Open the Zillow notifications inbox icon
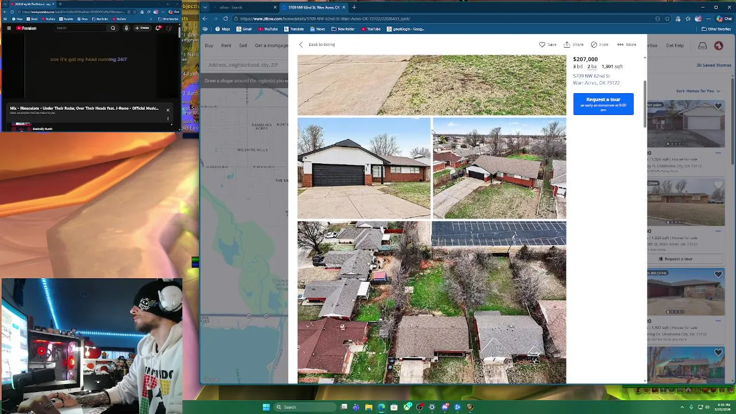Screen dimensions: 736x414 click(x=703, y=45)
